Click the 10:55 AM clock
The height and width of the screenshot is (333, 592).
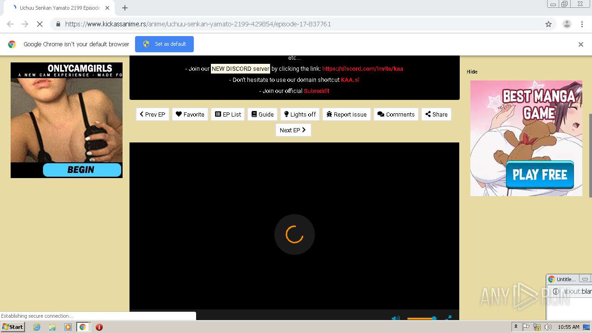pos(568,327)
